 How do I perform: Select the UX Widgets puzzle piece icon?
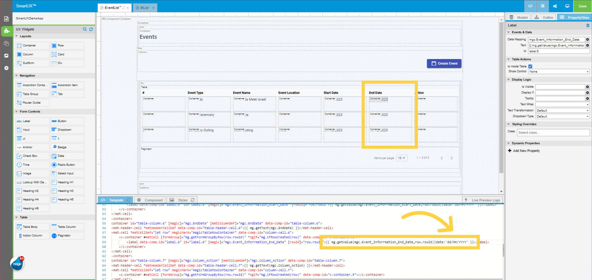pyautogui.click(x=6, y=31)
